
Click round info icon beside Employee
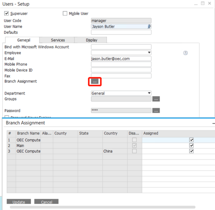tap(185, 53)
